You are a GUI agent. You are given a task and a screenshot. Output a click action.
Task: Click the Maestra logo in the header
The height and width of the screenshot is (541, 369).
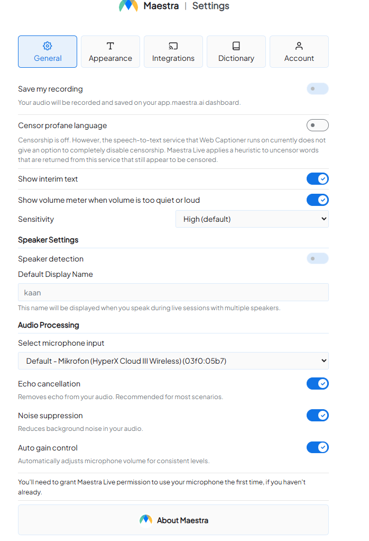(128, 6)
